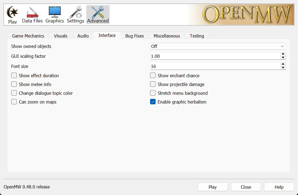Click into the Font size field
The image size is (298, 195).
[215, 66]
